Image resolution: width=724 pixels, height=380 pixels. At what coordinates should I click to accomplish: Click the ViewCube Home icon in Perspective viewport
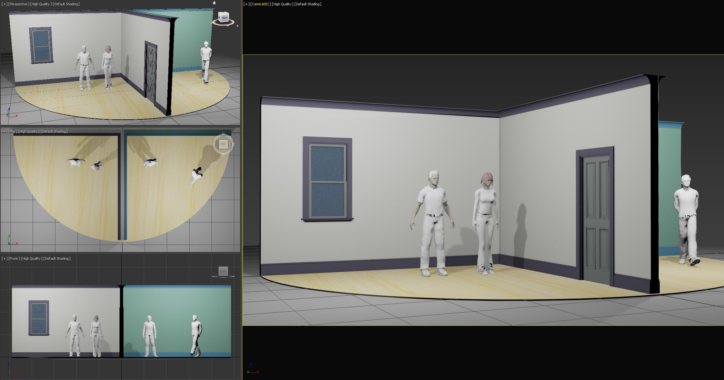point(214,3)
